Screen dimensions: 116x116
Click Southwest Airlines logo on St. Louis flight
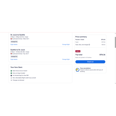[11, 39]
